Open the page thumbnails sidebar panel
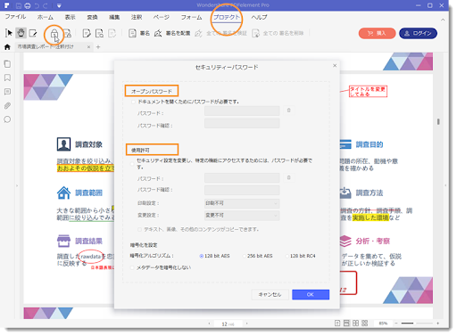Screen dimensions: 457x336 click(7, 64)
